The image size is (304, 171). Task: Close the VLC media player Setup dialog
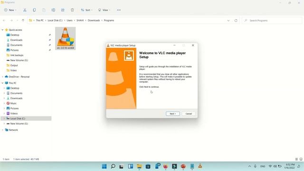click(193, 45)
